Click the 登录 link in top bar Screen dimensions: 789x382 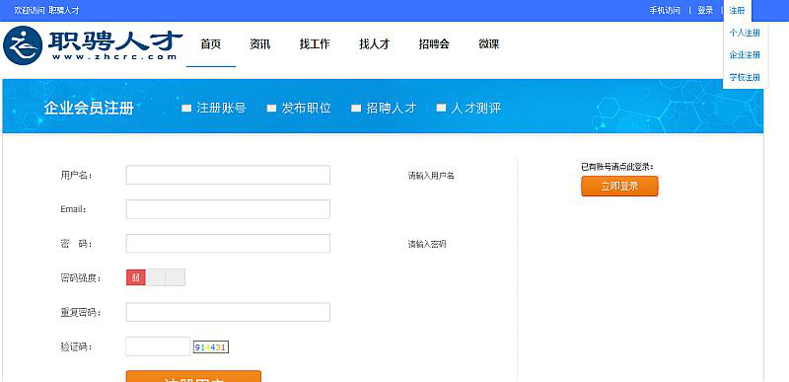tap(705, 10)
